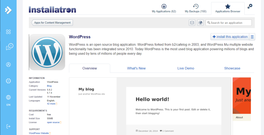
Task: Click the 5.7.4 version value
Action: pyautogui.click(x=49, y=93)
